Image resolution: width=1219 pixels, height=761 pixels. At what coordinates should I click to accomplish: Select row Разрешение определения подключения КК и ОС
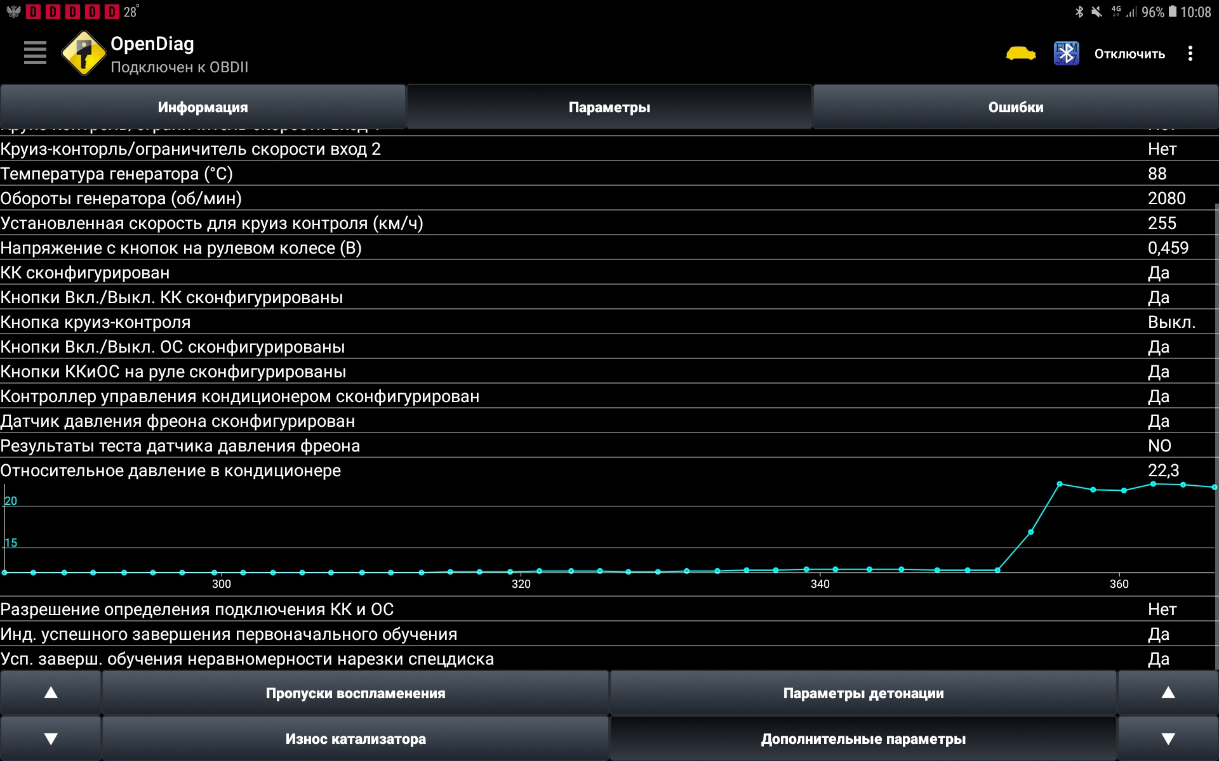point(609,609)
